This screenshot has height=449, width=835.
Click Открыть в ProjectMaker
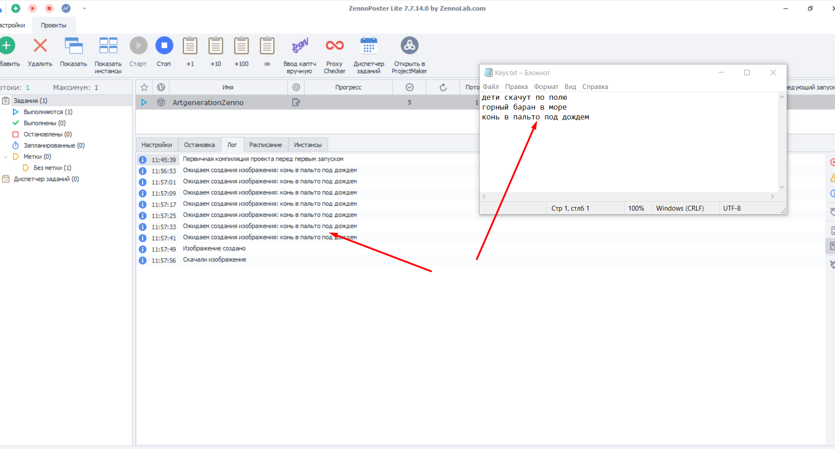[x=409, y=55]
